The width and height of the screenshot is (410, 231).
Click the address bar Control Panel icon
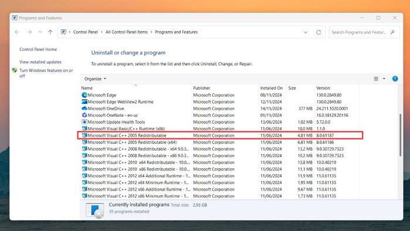(63, 32)
